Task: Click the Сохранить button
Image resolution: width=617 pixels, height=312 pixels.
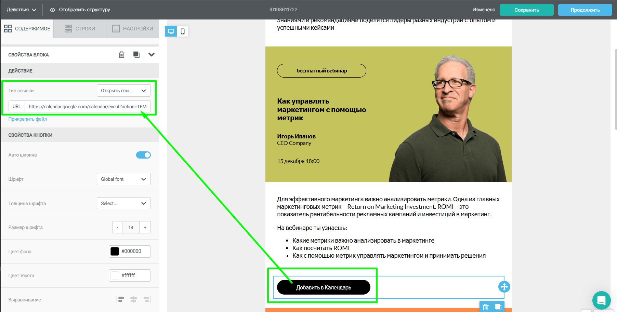Action: (x=527, y=10)
